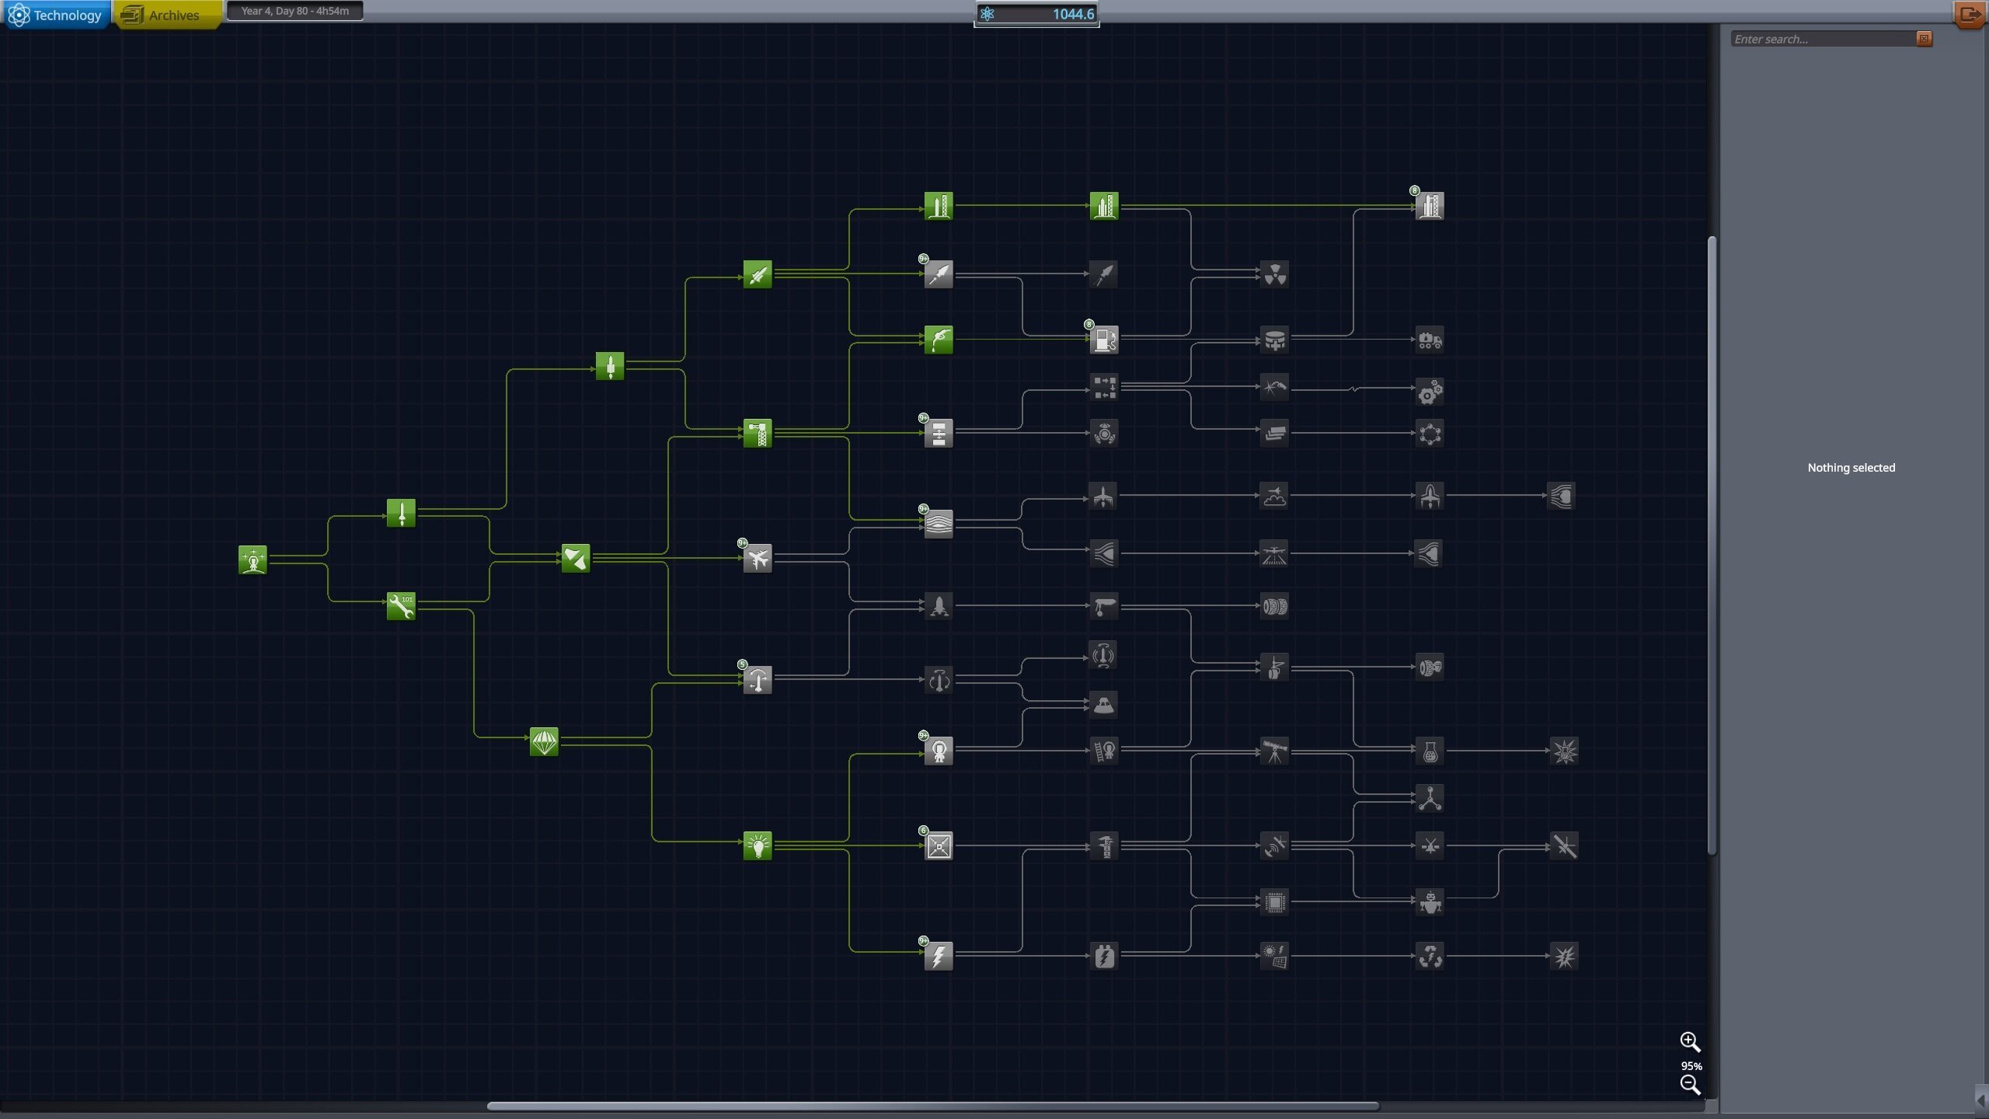
Task: Select the ring of connected dots node
Action: point(1430,433)
